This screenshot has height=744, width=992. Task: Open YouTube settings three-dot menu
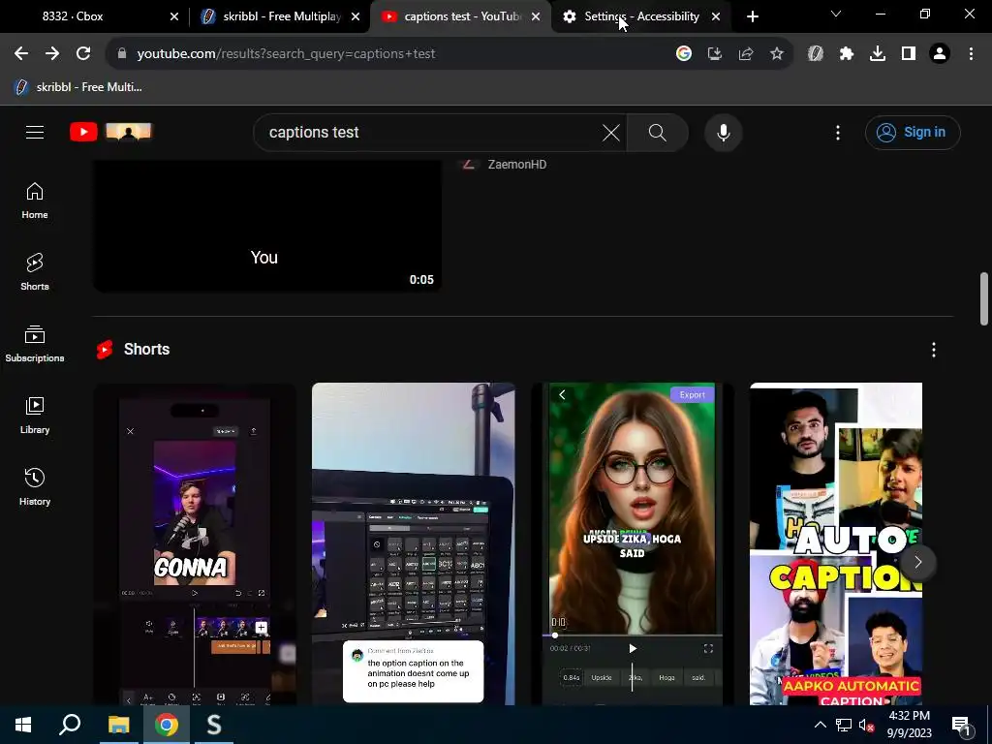coord(838,132)
